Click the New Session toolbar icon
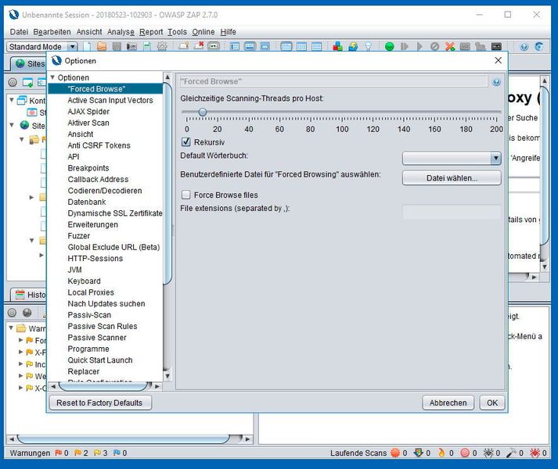Screen dimensions: 558x469 (87, 47)
